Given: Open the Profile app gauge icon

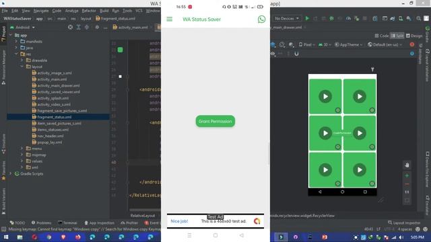Looking at the screenshot, I should [x=348, y=18].
